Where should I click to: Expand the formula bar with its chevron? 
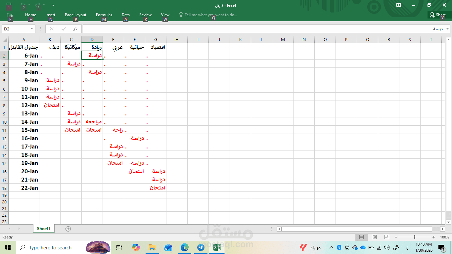click(448, 29)
